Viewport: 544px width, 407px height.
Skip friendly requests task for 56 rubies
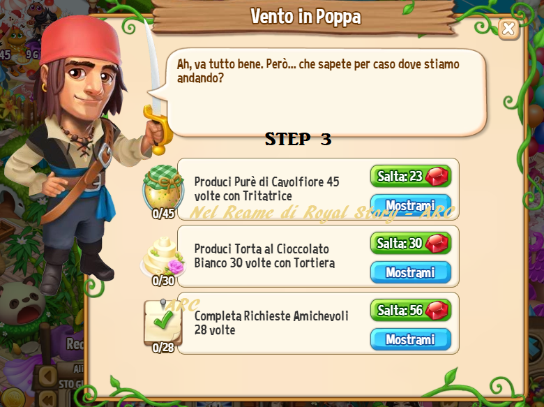tap(411, 310)
